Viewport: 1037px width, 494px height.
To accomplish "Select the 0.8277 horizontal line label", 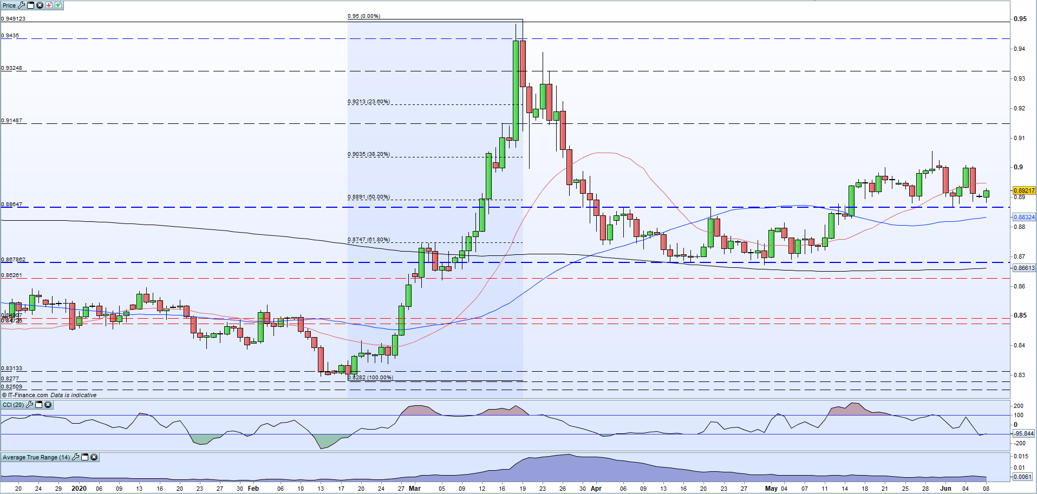I will point(10,379).
